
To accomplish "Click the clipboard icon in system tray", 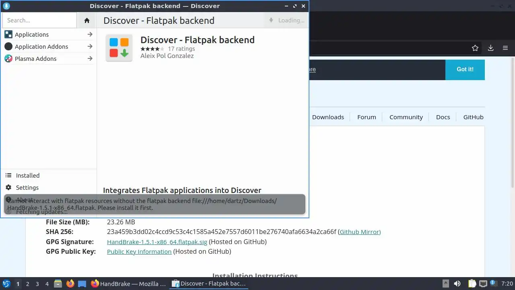I will click(472, 284).
